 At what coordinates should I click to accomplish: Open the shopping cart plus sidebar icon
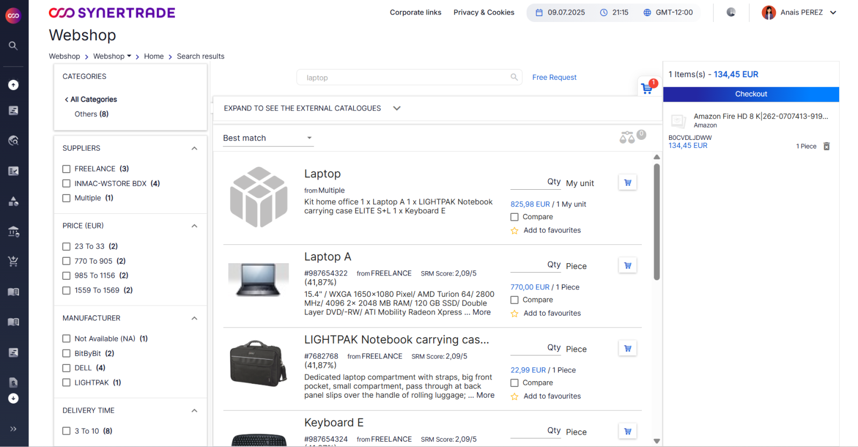pos(13,262)
